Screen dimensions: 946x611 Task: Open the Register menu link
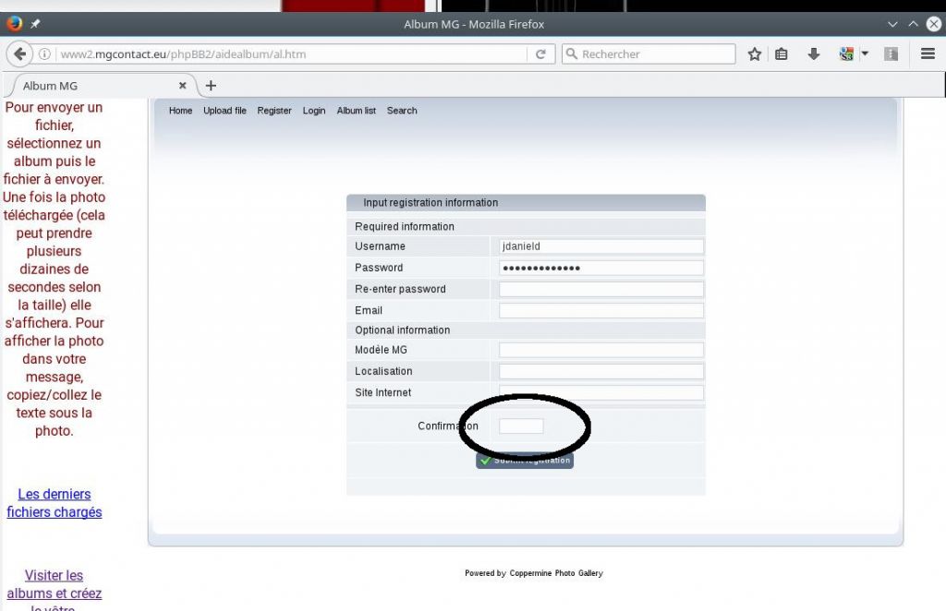(x=273, y=111)
